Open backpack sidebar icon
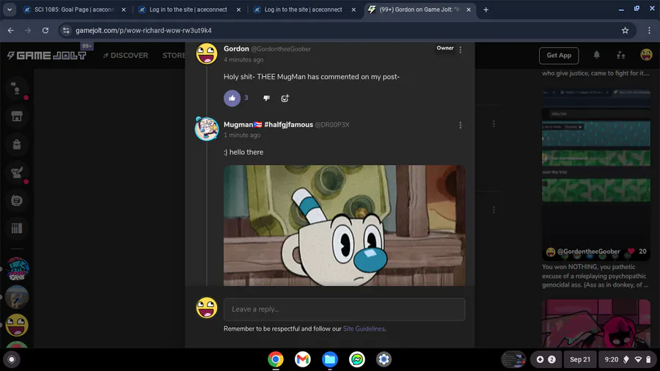The image size is (660, 371). (x=17, y=144)
